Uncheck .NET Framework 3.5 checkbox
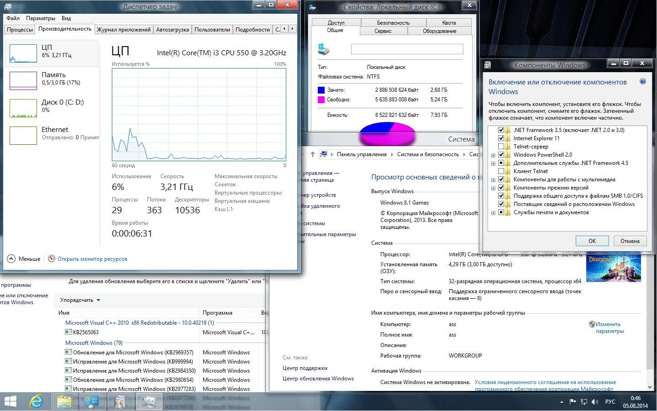The height and width of the screenshot is (411, 657). click(x=501, y=130)
